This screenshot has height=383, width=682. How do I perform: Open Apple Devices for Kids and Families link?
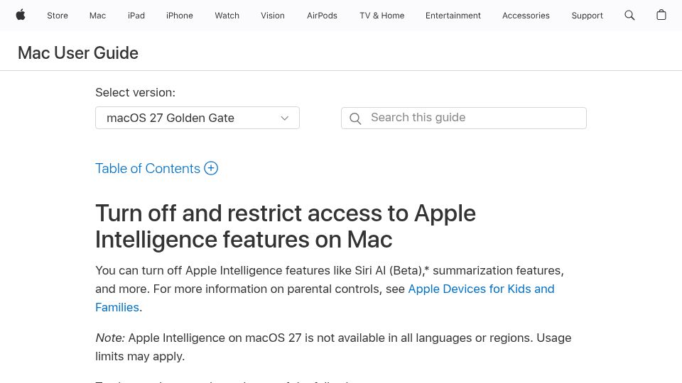[481, 289]
